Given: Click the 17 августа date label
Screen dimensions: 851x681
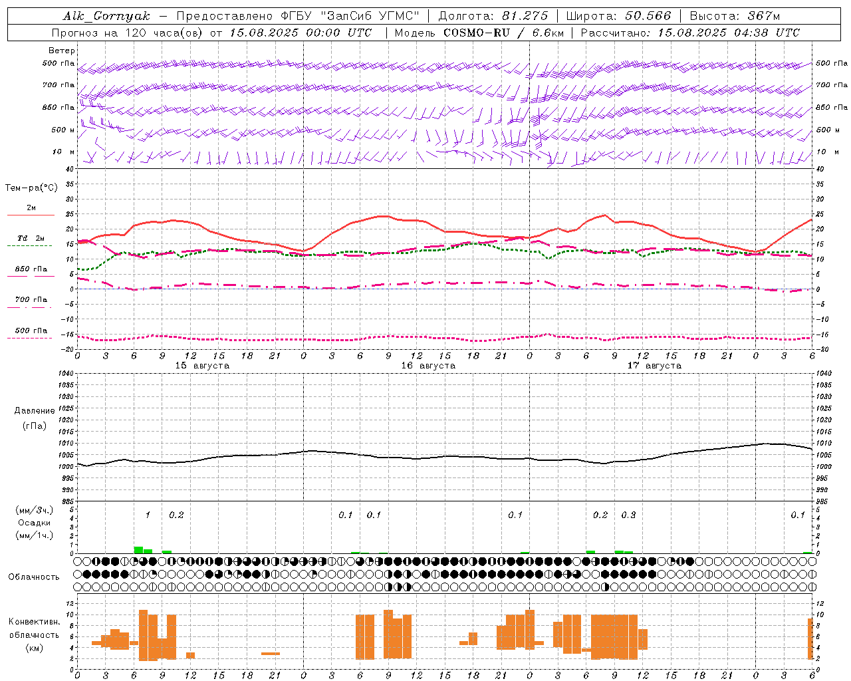Looking at the screenshot, I should pyautogui.click(x=654, y=366).
